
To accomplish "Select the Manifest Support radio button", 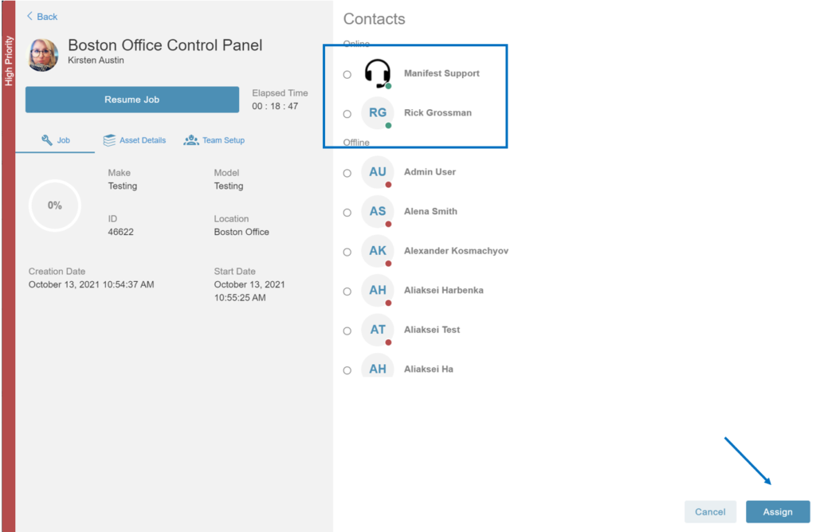I will coord(347,74).
